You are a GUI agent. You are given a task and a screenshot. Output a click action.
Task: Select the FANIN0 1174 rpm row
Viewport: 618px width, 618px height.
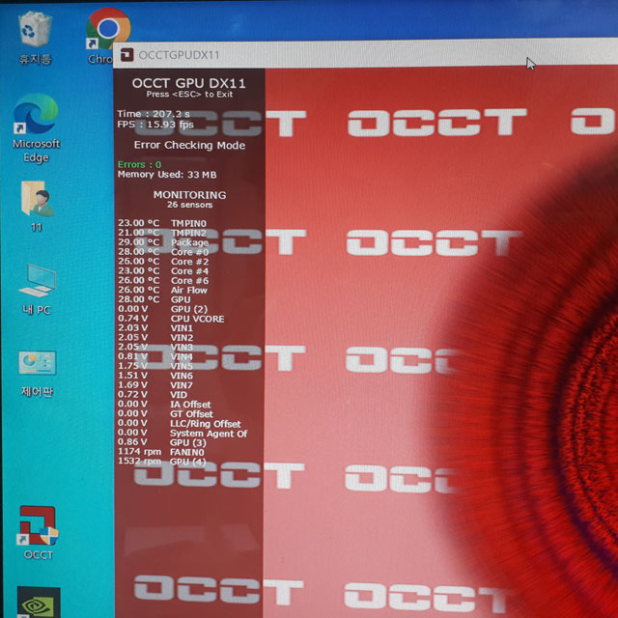pyautogui.click(x=161, y=452)
